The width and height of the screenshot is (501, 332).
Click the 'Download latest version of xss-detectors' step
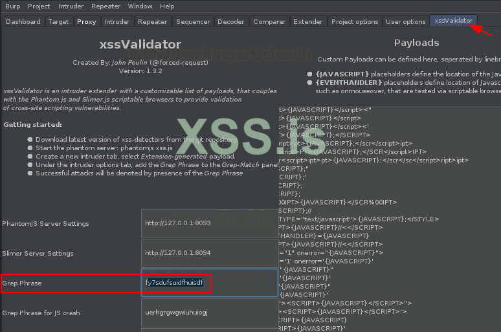click(x=137, y=139)
